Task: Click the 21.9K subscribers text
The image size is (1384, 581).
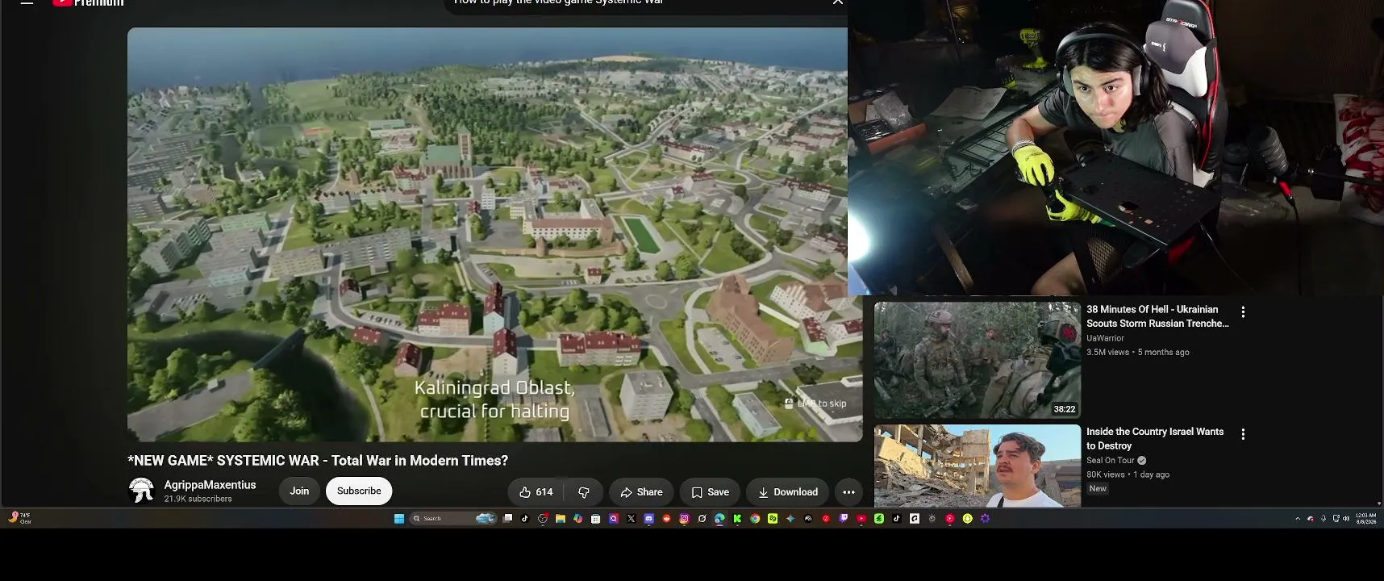Action: coord(198,499)
